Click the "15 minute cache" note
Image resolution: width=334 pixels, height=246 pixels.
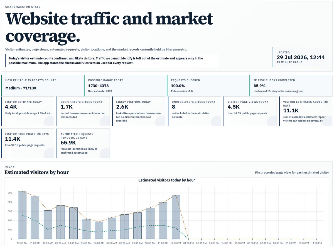(x=289, y=62)
